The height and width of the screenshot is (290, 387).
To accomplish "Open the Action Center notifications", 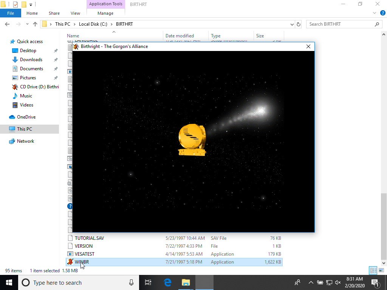I will [375, 283].
